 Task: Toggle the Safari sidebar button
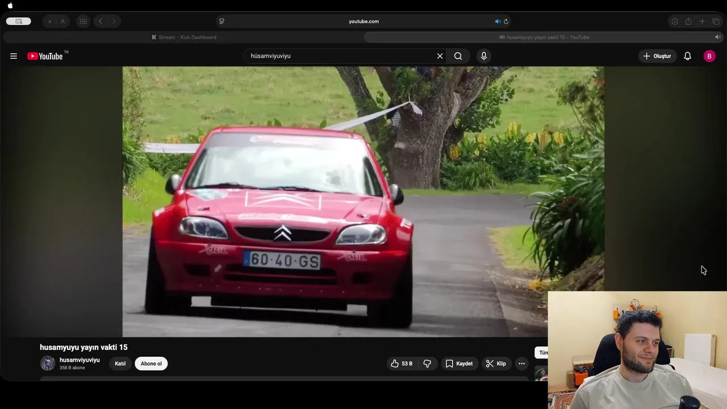pyautogui.click(x=19, y=22)
